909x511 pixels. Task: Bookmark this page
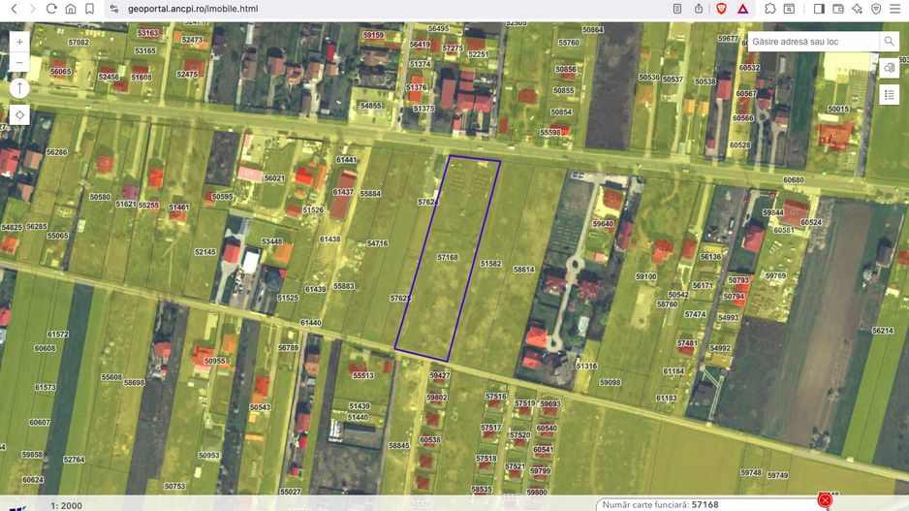coord(89,9)
